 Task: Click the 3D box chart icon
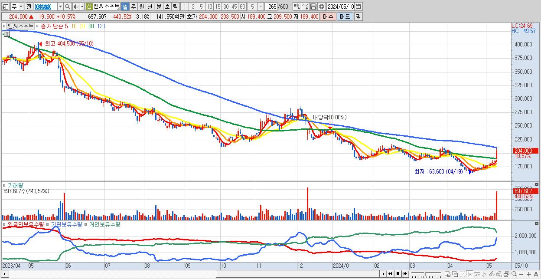click(x=499, y=274)
